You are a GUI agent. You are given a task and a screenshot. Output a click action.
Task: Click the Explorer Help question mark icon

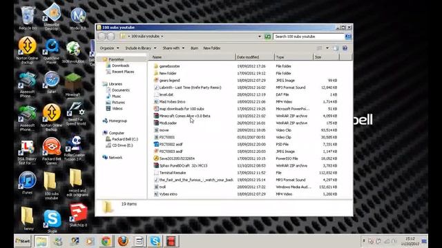(345, 48)
